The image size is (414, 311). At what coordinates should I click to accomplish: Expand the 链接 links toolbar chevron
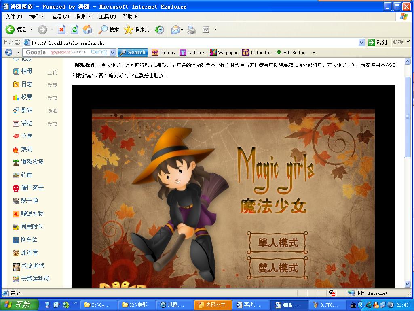[408, 41]
